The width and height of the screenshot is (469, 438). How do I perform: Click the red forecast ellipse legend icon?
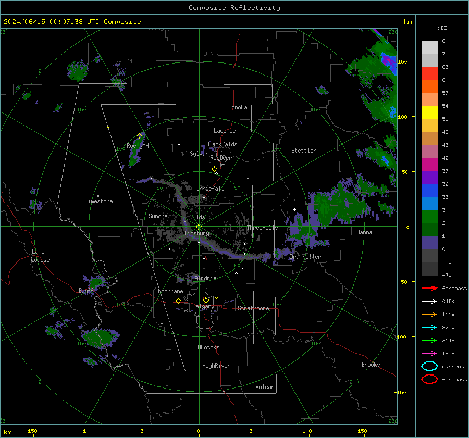point(429,379)
